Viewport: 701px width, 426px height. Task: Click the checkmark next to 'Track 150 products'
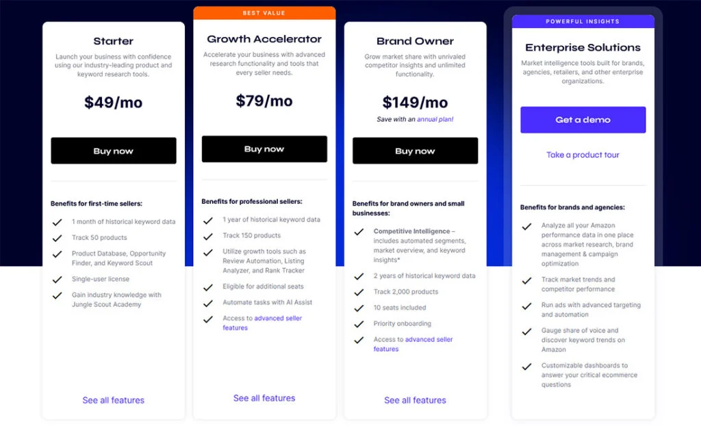[208, 237]
